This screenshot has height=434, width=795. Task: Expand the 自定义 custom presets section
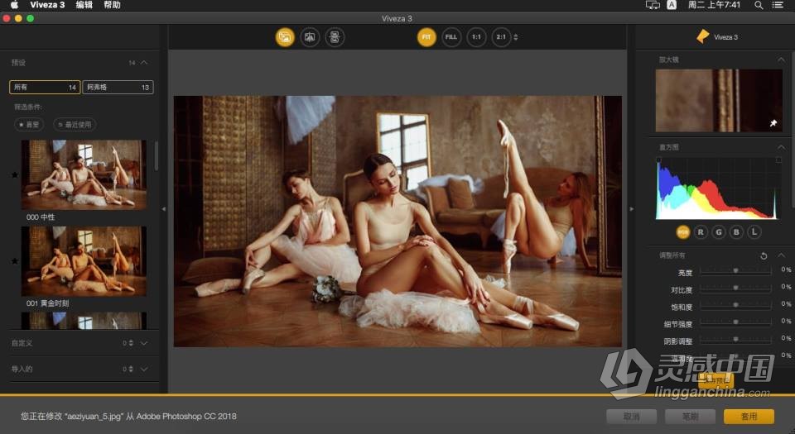[144, 343]
